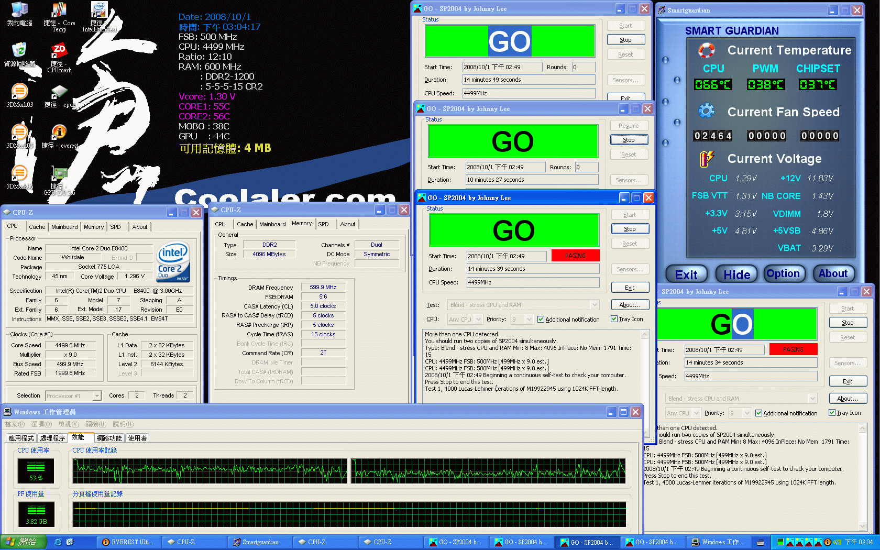Click the 開始 Start button
880x550 pixels.
24,542
